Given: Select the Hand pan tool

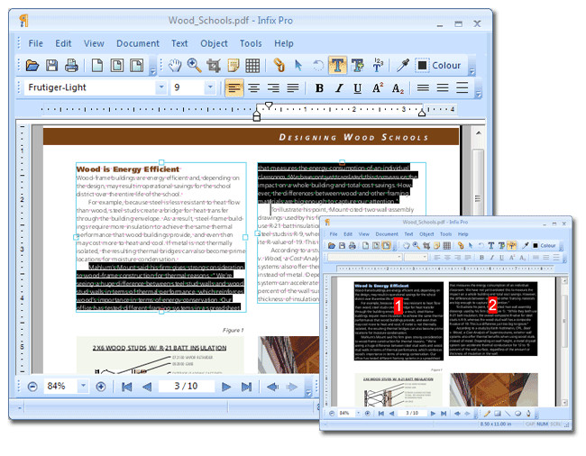Looking at the screenshot, I should (174, 65).
